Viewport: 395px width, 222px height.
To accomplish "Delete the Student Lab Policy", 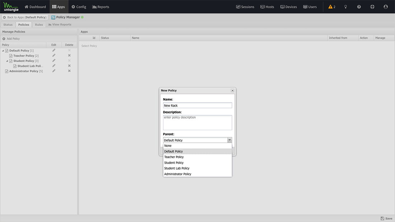I will [69, 66].
